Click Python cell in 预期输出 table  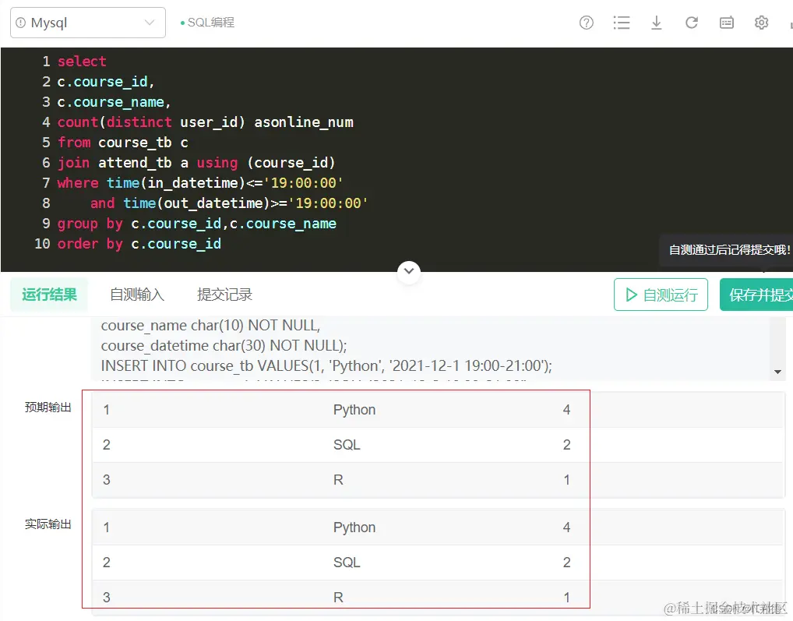(354, 410)
